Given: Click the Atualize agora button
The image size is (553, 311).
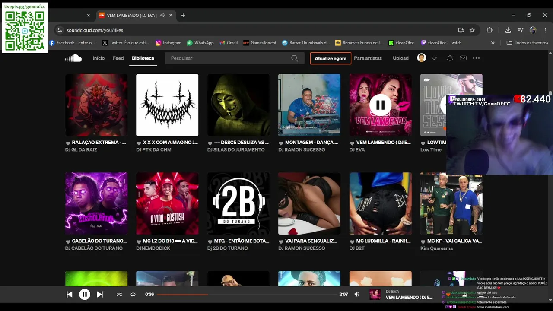Looking at the screenshot, I should pos(331,58).
